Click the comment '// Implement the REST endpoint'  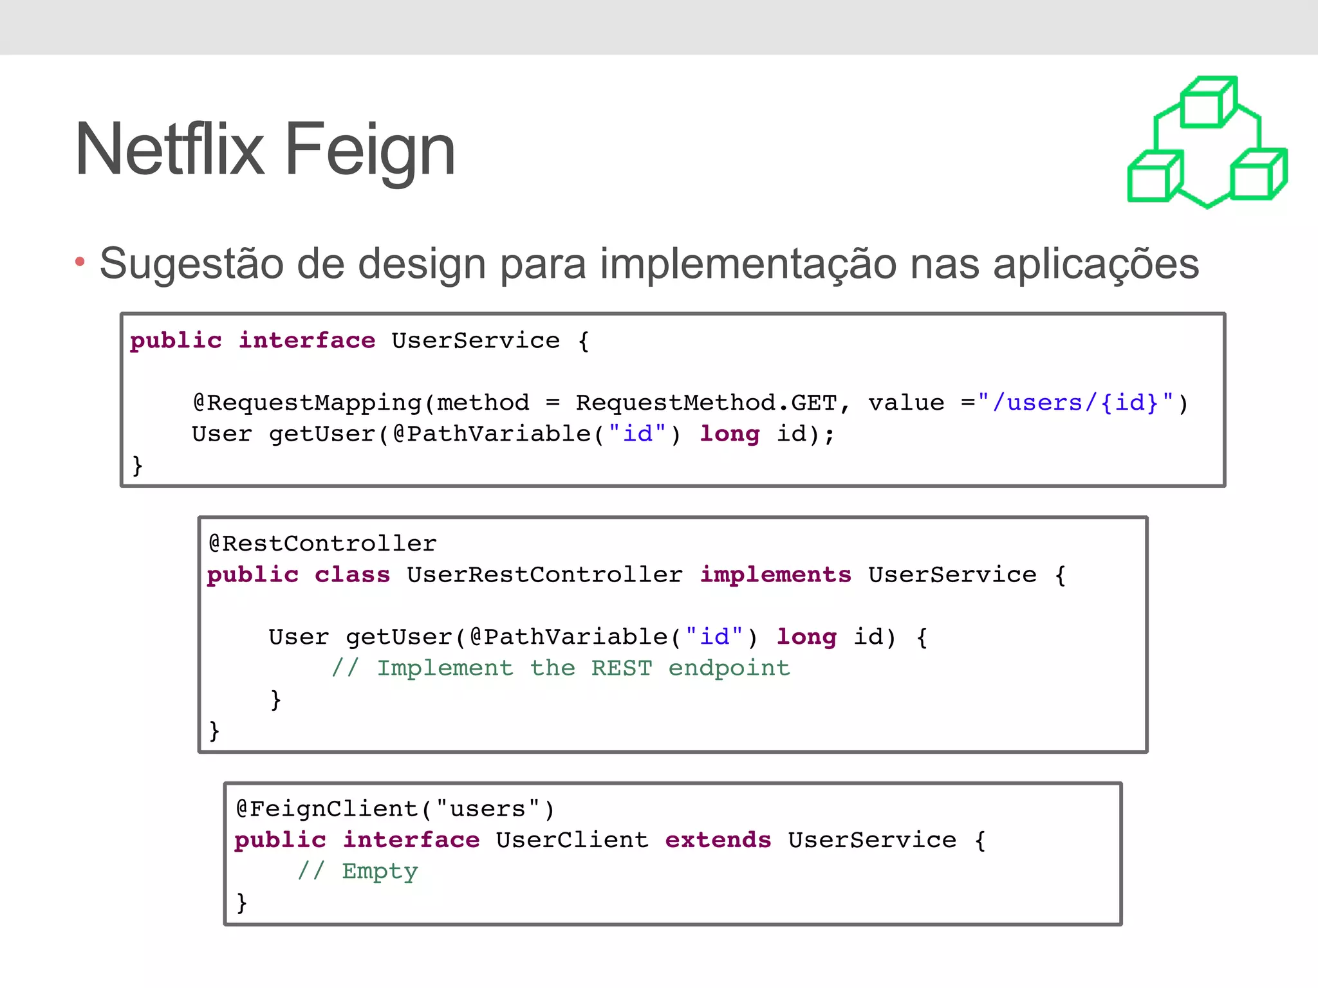click(x=561, y=668)
